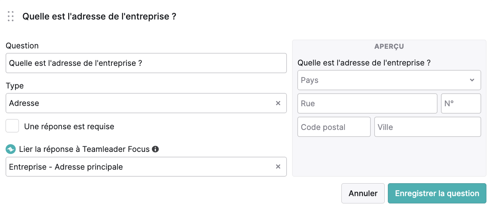Click the N° preview field
Screen dimensions: 492x209
coord(461,103)
